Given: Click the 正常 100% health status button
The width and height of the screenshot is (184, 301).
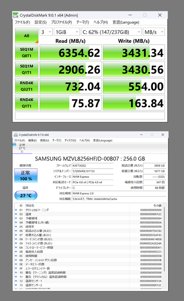Looking at the screenshot, I should (x=26, y=176).
